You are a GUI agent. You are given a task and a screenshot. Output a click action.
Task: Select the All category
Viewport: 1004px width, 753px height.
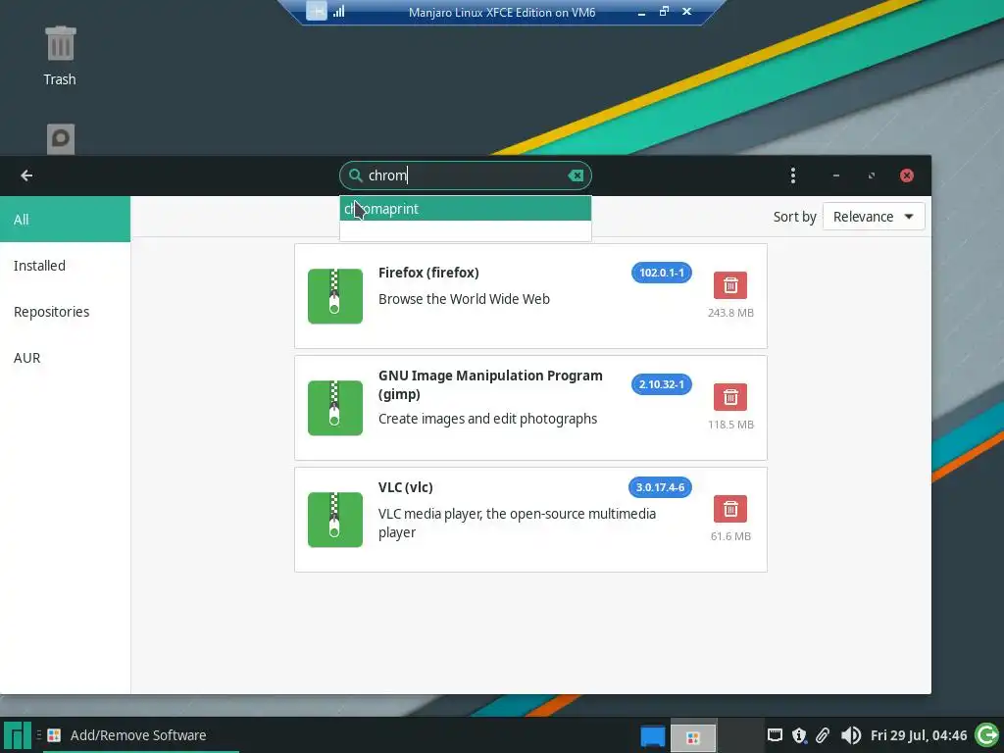point(66,219)
